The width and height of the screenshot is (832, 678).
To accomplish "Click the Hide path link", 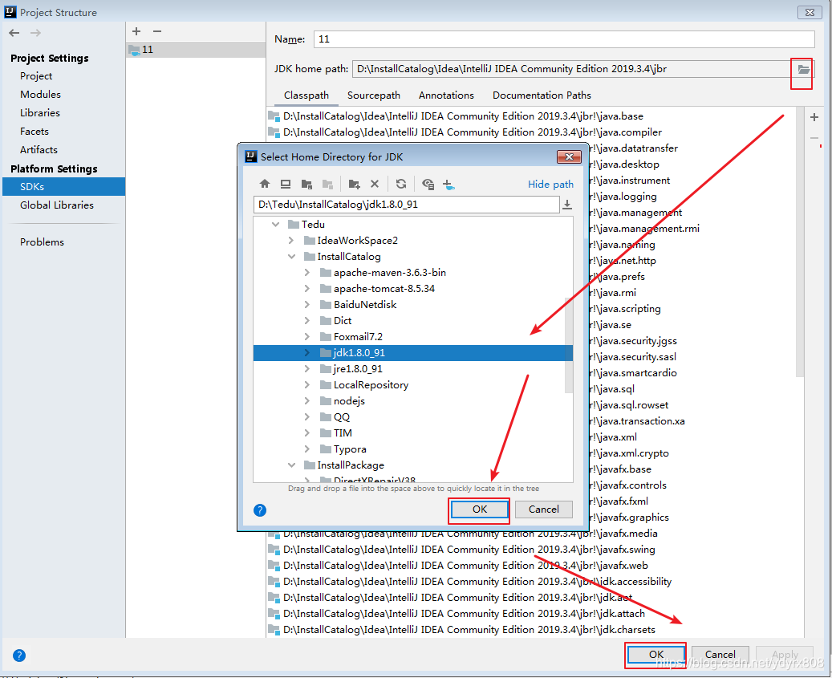I will [550, 184].
